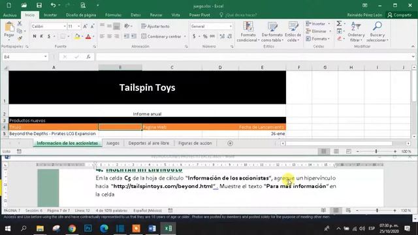Switch to page layout view icon in Excel status bar
Viewport: 418px width, 235px height.
(x=336, y=151)
